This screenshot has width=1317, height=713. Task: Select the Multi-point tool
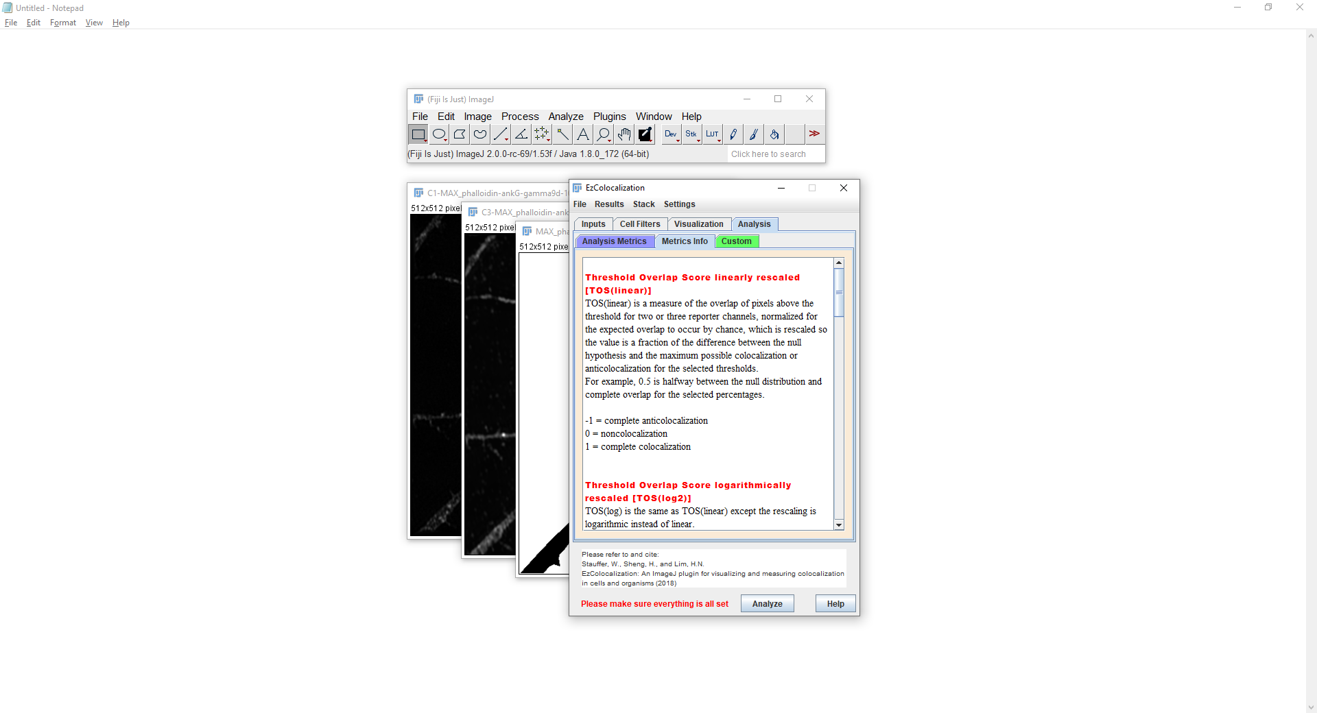542,134
